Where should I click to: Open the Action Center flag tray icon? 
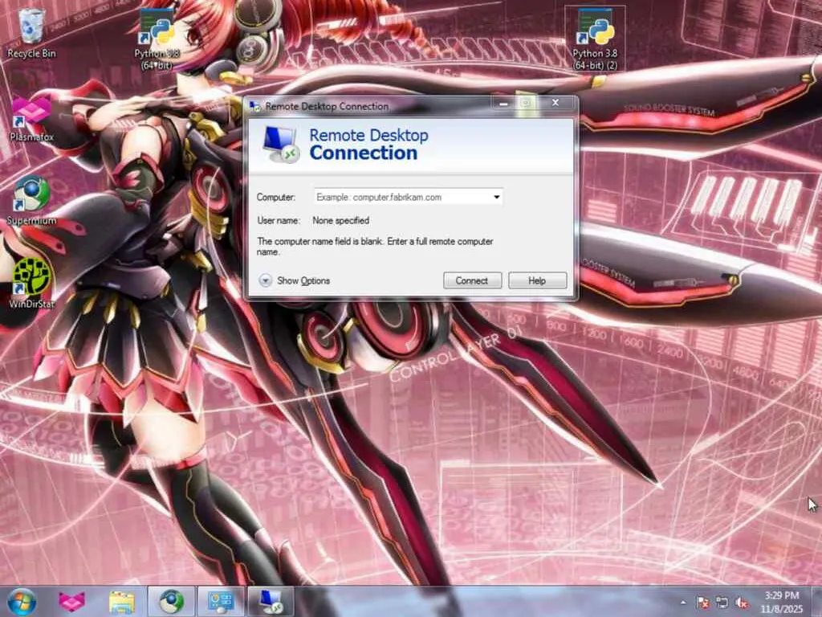click(702, 603)
